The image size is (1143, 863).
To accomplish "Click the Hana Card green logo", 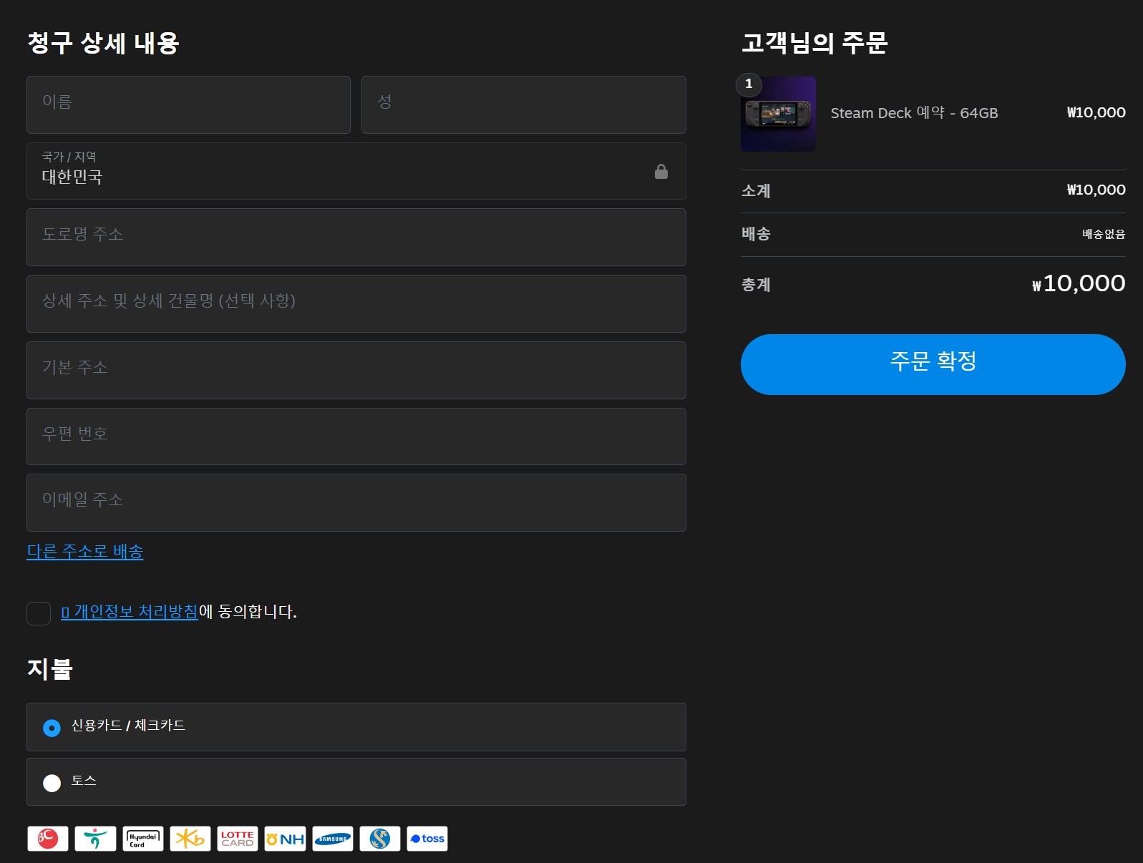I will point(95,839).
